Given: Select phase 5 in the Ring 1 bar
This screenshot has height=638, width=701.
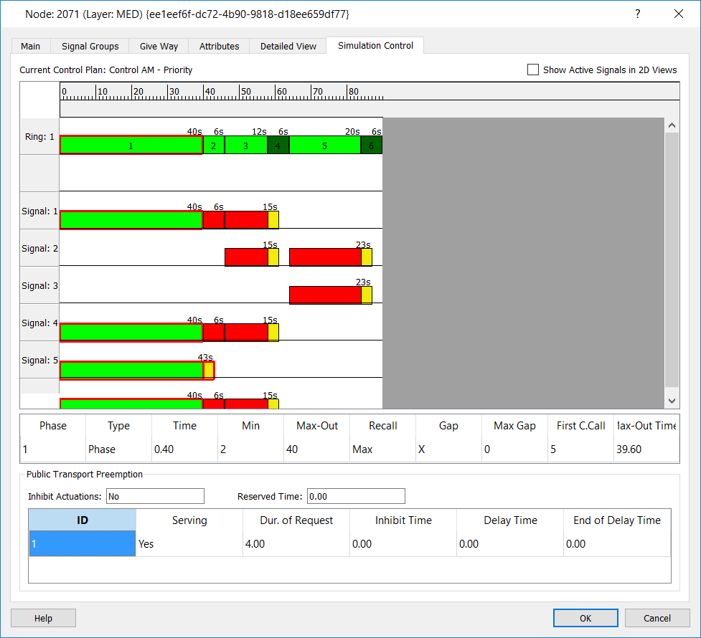Looking at the screenshot, I should click(324, 146).
